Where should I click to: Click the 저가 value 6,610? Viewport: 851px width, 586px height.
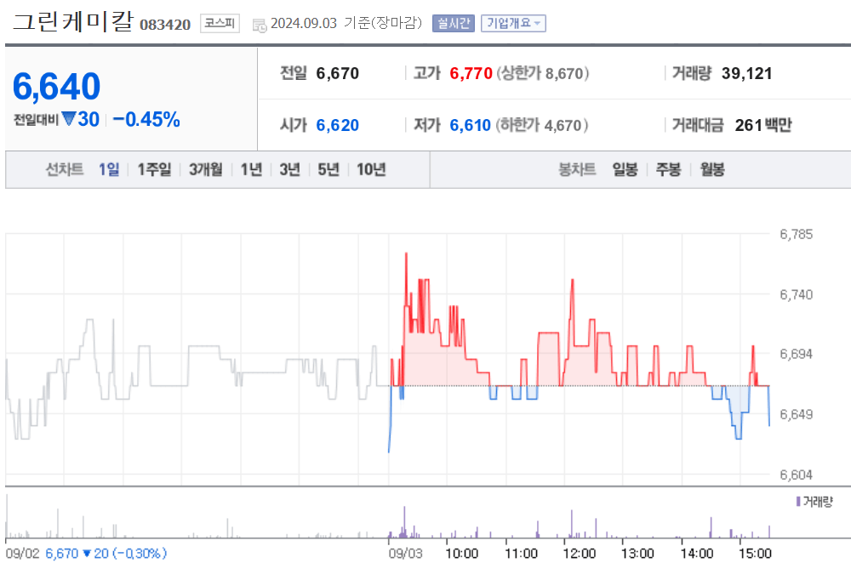[x=470, y=125]
